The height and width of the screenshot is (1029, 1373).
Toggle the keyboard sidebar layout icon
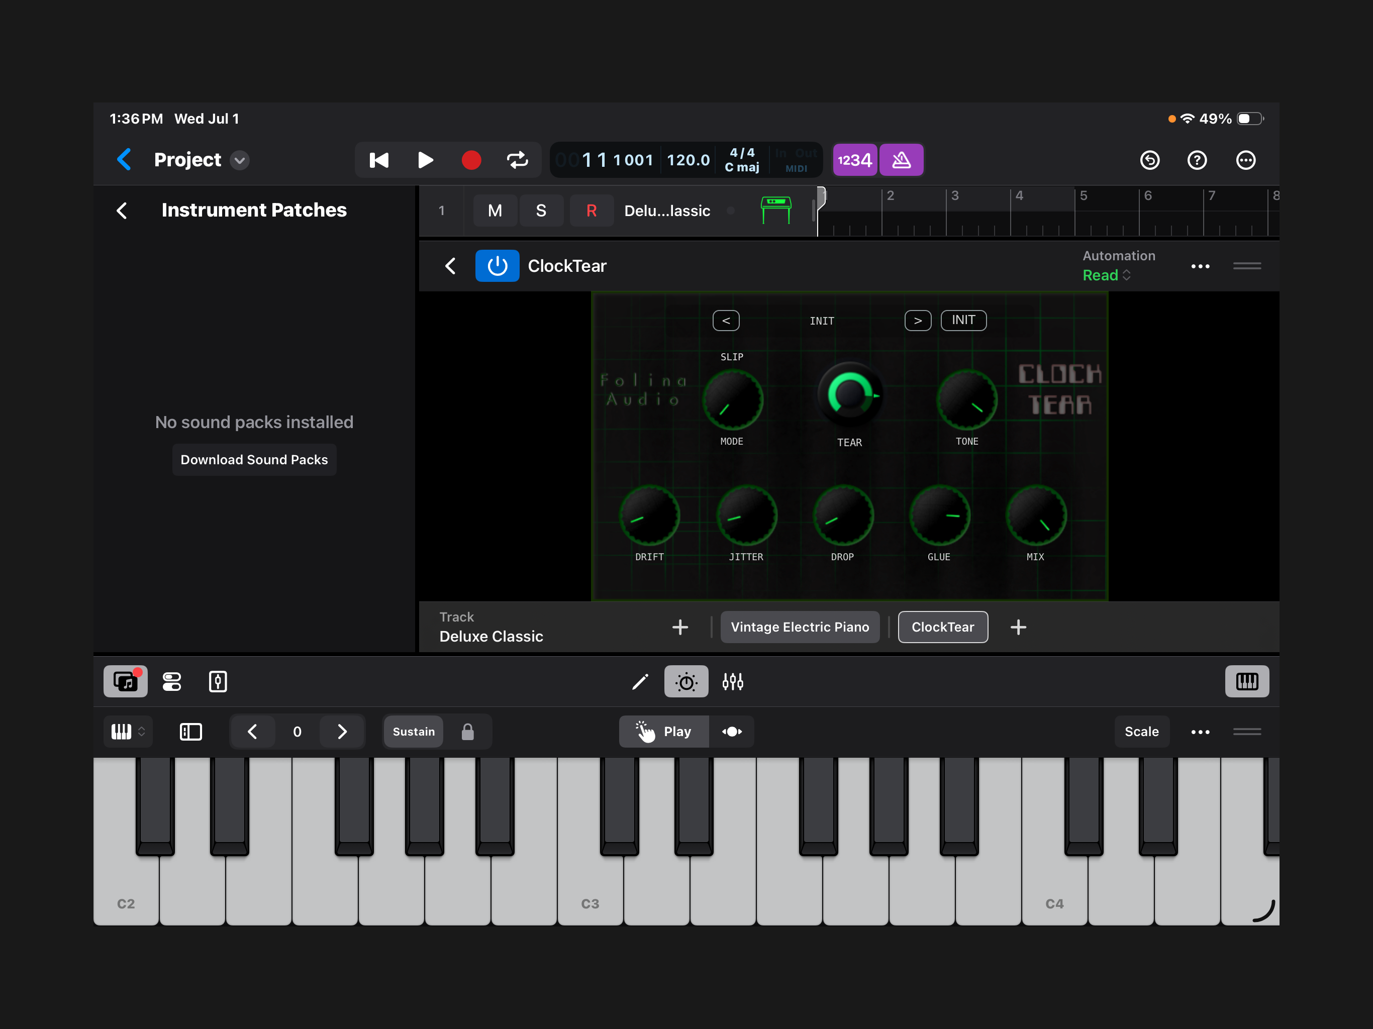[190, 732]
